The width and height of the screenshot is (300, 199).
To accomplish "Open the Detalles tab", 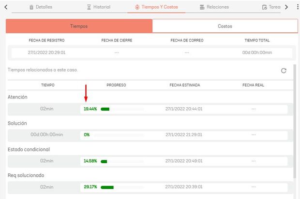I will pos(41,7).
